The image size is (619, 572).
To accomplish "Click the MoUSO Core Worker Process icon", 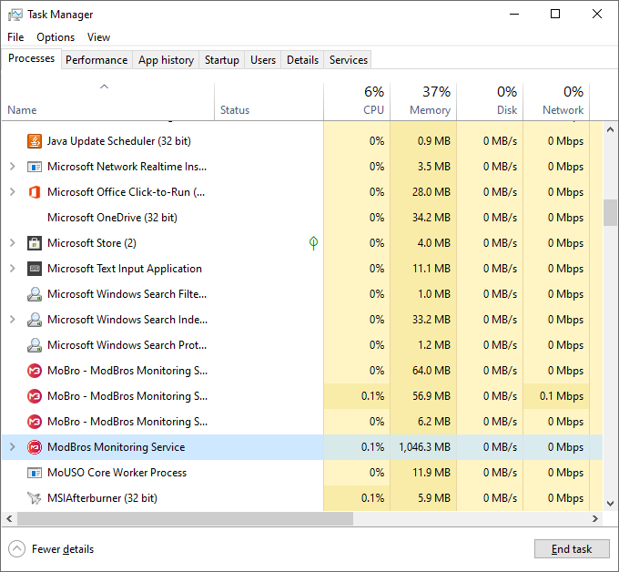I will [x=35, y=473].
